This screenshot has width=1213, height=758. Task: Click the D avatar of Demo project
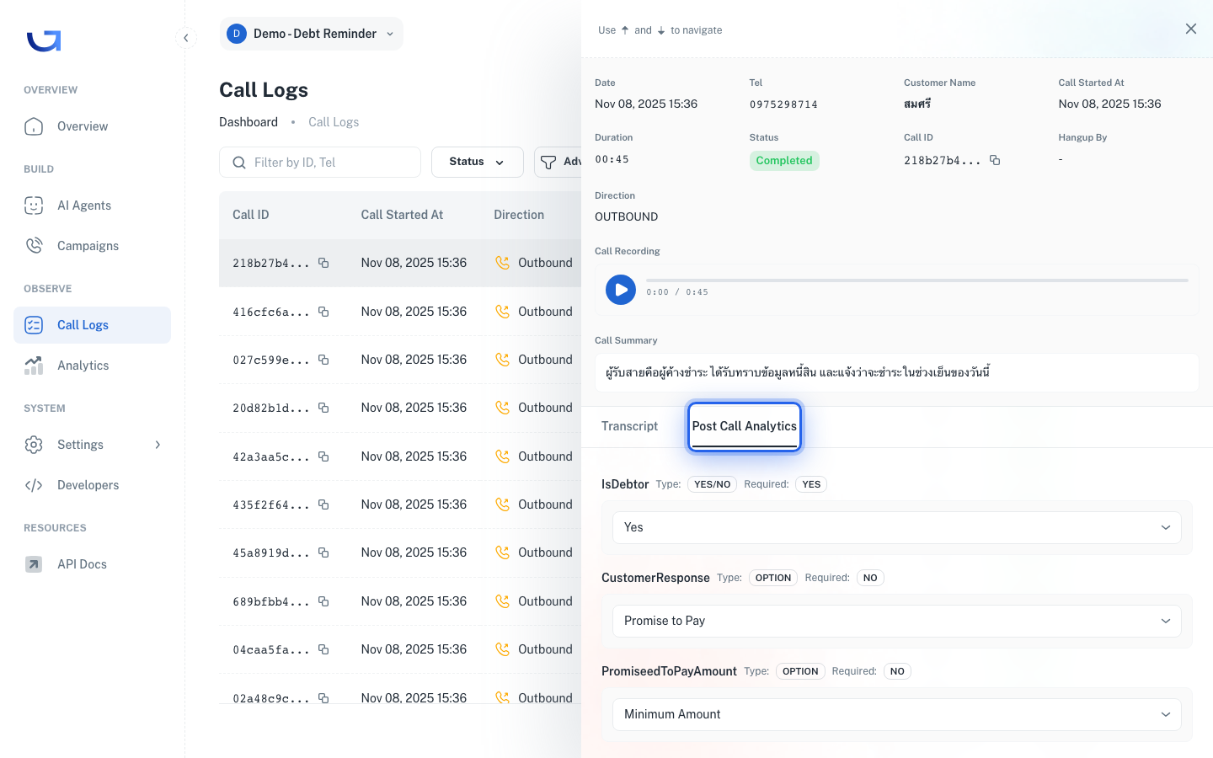[237, 34]
